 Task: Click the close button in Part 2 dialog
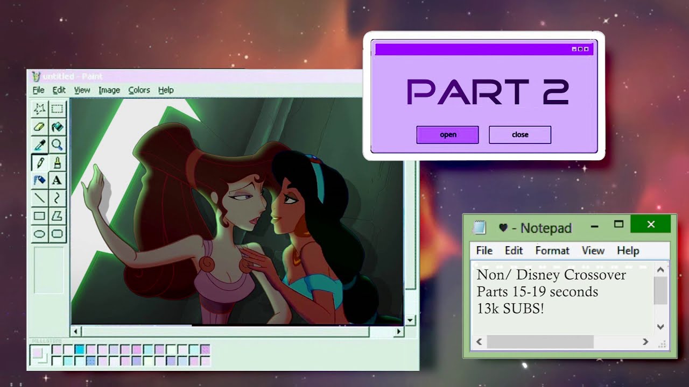click(520, 135)
